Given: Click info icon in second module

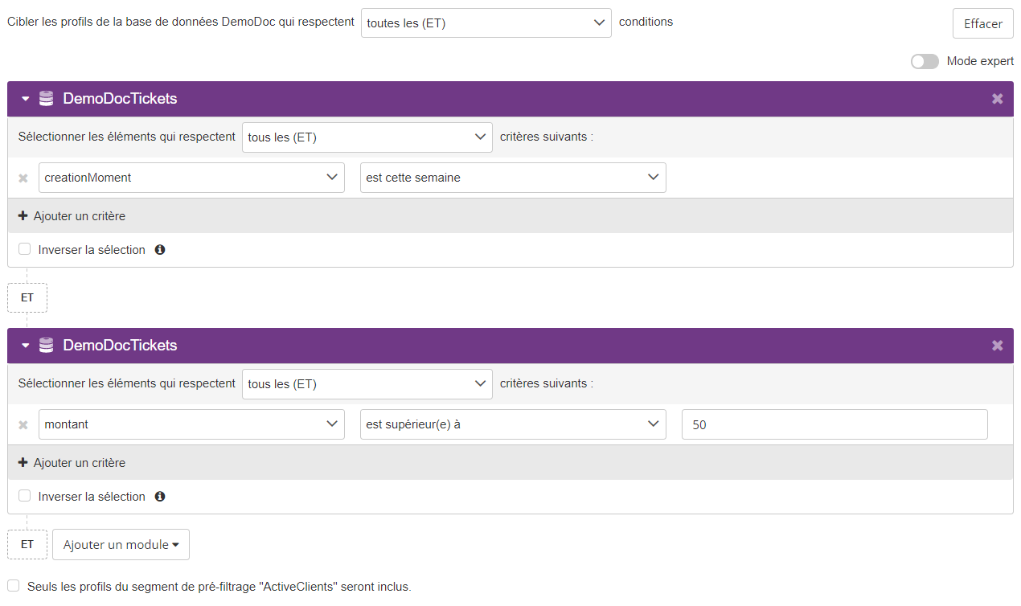Looking at the screenshot, I should [160, 497].
